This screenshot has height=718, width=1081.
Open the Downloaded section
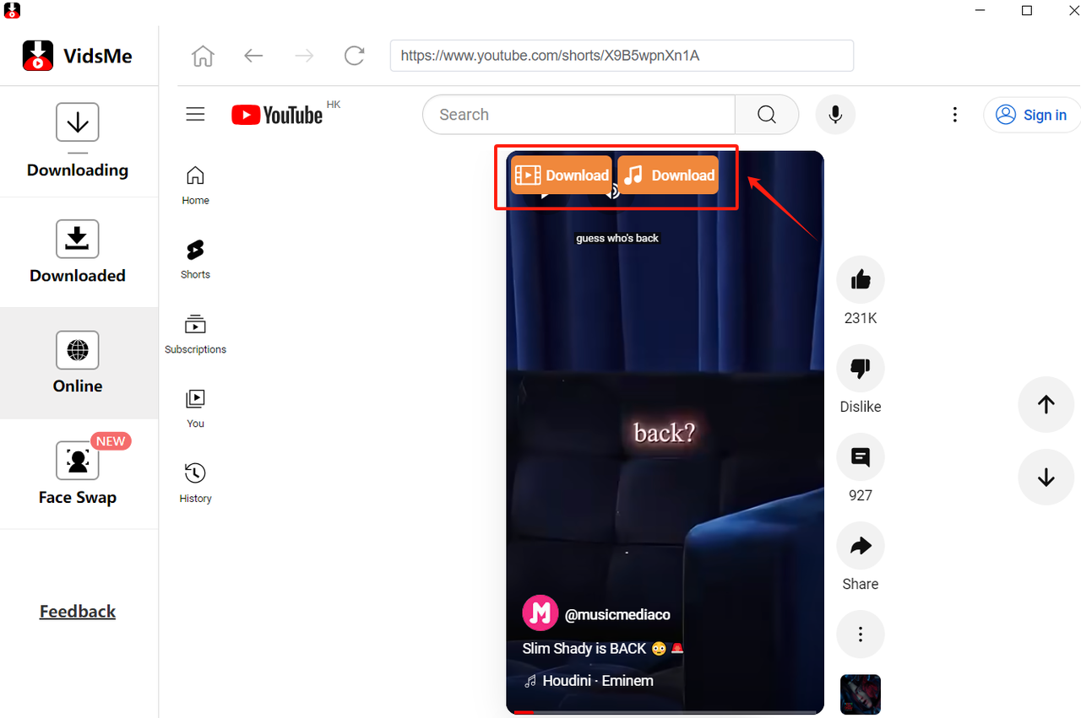(x=78, y=252)
